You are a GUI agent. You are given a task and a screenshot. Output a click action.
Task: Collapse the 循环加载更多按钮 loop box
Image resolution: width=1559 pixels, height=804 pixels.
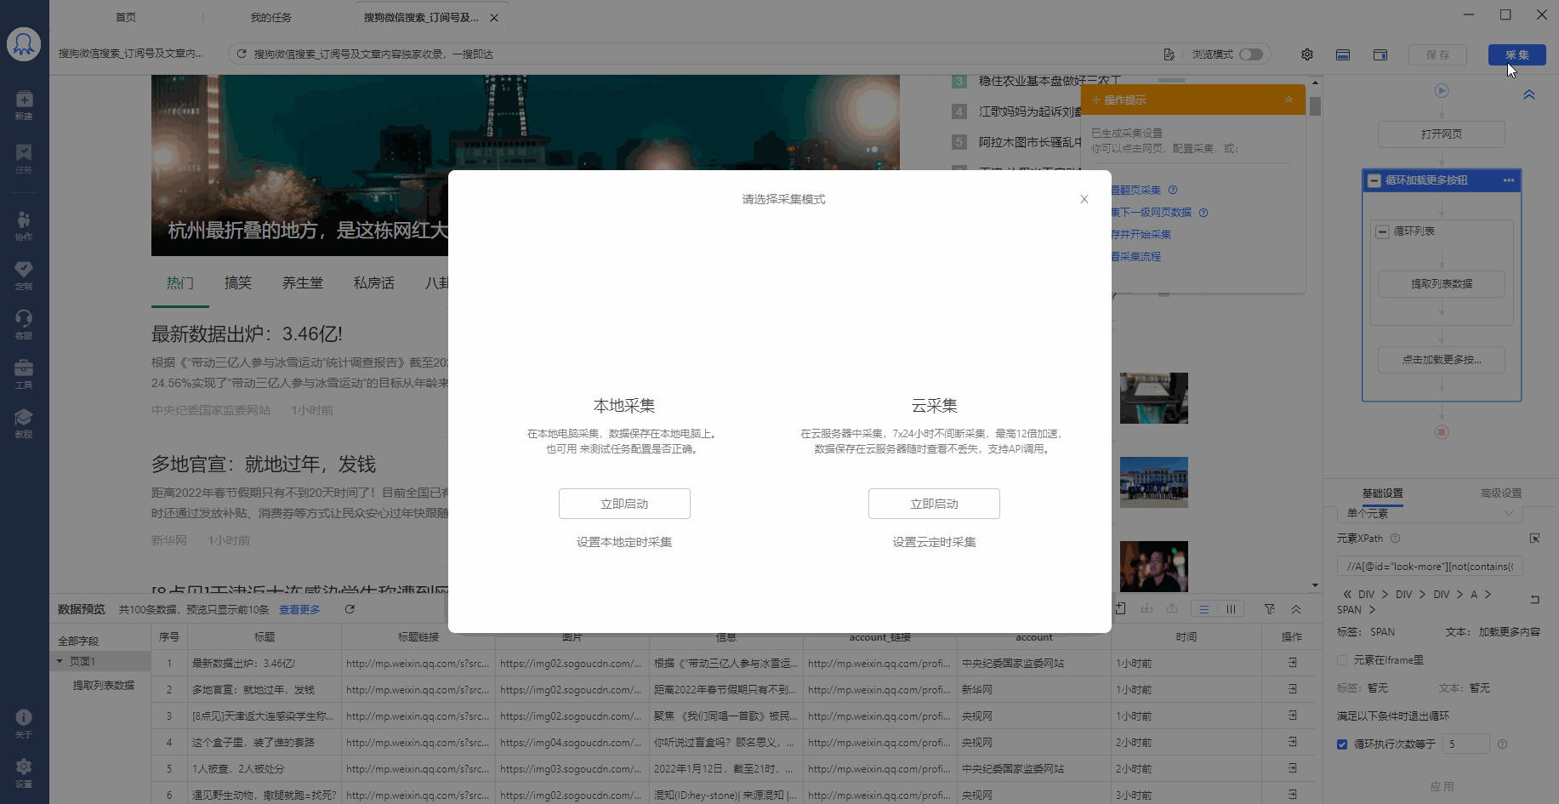pyautogui.click(x=1374, y=180)
